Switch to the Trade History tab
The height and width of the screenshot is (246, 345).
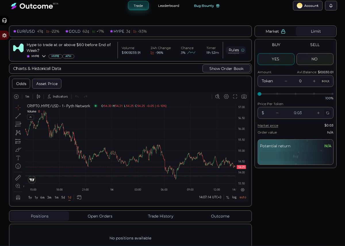click(x=161, y=216)
